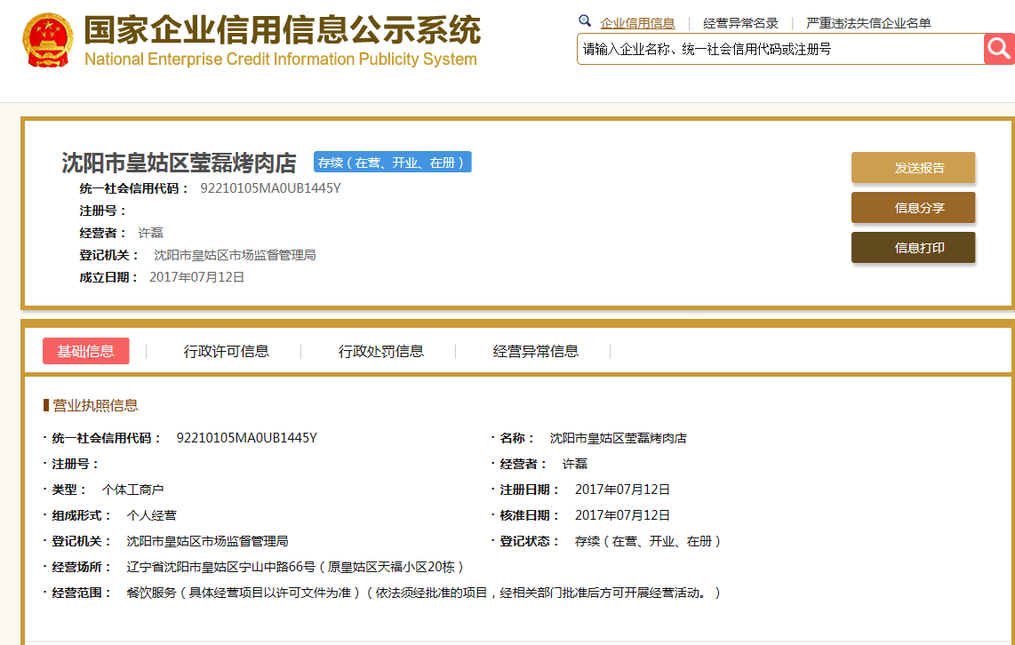Click the type value 个体工商户
The width and height of the screenshot is (1015, 645).
(x=132, y=490)
